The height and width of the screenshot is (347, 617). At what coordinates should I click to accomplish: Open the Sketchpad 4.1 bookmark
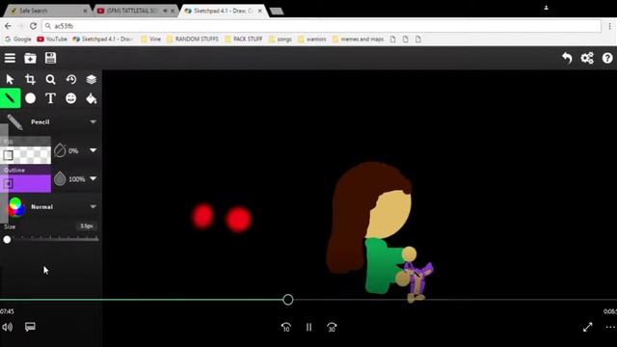click(x=103, y=39)
